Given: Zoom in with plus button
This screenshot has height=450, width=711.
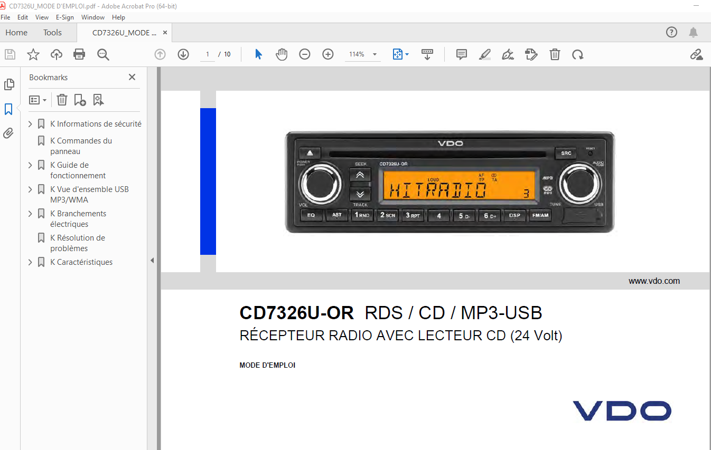Looking at the screenshot, I should (x=328, y=54).
